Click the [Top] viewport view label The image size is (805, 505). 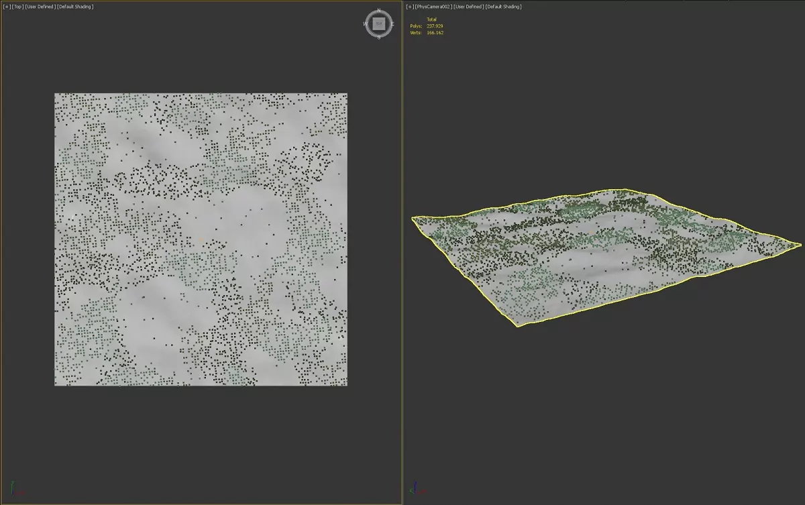pyautogui.click(x=17, y=7)
